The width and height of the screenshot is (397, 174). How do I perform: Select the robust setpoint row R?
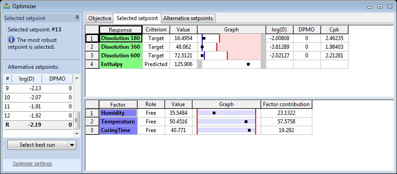(38, 125)
